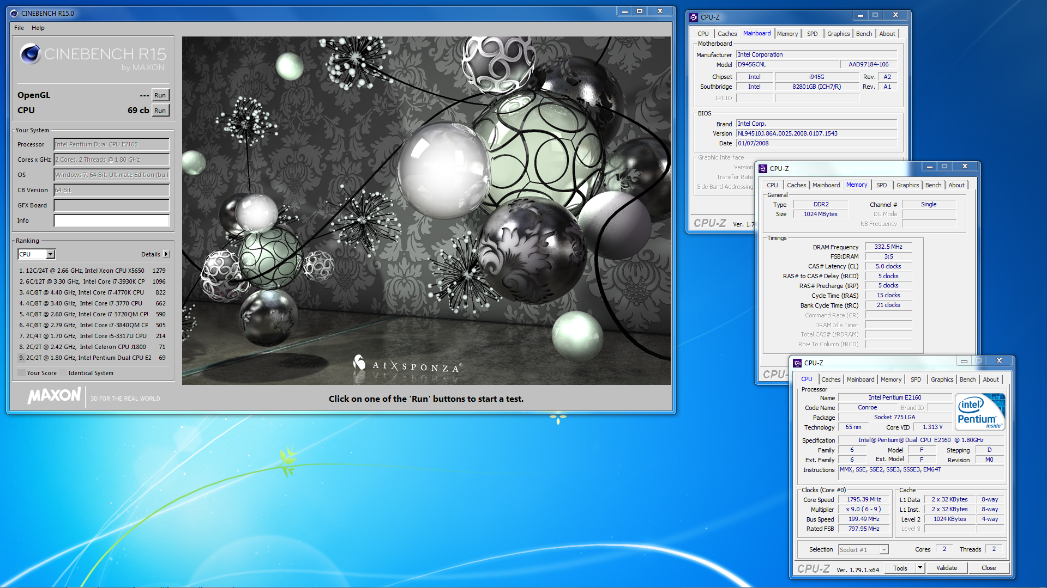
Task: Maximize the Cinebench window
Action: click(x=640, y=11)
